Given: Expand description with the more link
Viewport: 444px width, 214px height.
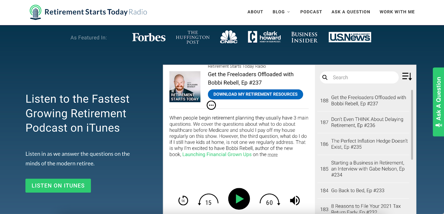Looking at the screenshot, I should 273,155.
